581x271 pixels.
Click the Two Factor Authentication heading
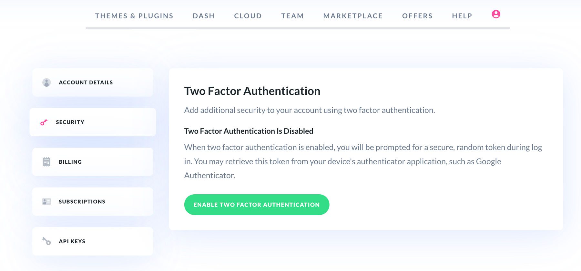coord(252,91)
